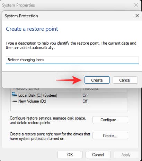Click Cancel at the bottom of System Properties
Screen dimensions: 142x161
[x=98, y=155]
